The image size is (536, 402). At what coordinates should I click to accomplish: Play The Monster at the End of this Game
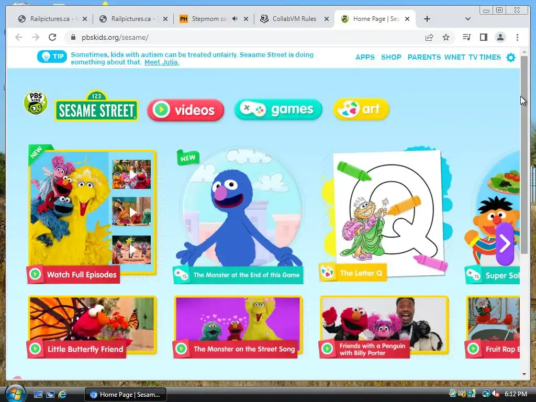point(239,215)
